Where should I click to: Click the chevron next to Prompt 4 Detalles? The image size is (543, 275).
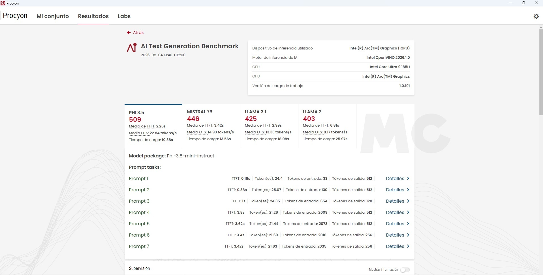coord(408,212)
